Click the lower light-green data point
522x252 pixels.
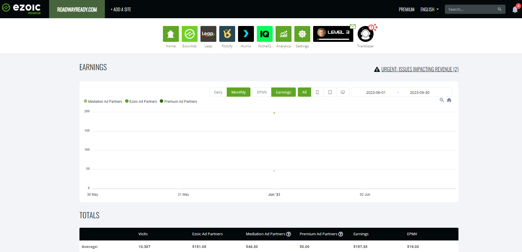274,171
